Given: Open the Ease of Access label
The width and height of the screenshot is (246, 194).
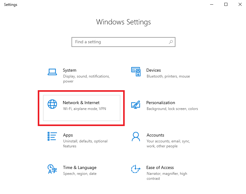Looking at the screenshot, I should pos(160,167).
